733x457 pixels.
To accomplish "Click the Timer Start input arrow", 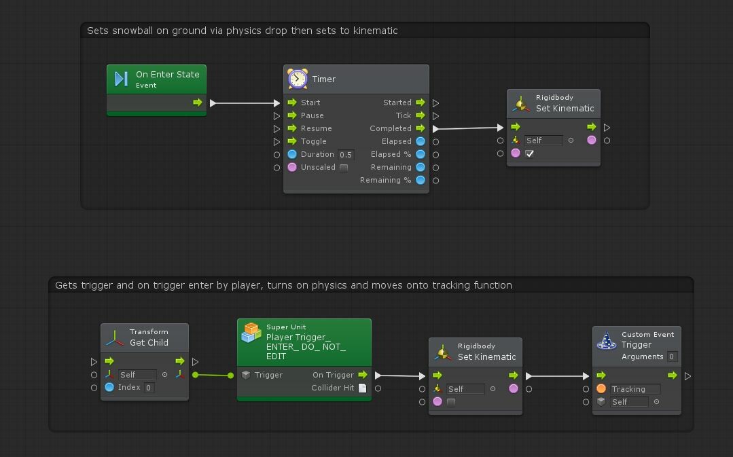I will click(x=292, y=103).
